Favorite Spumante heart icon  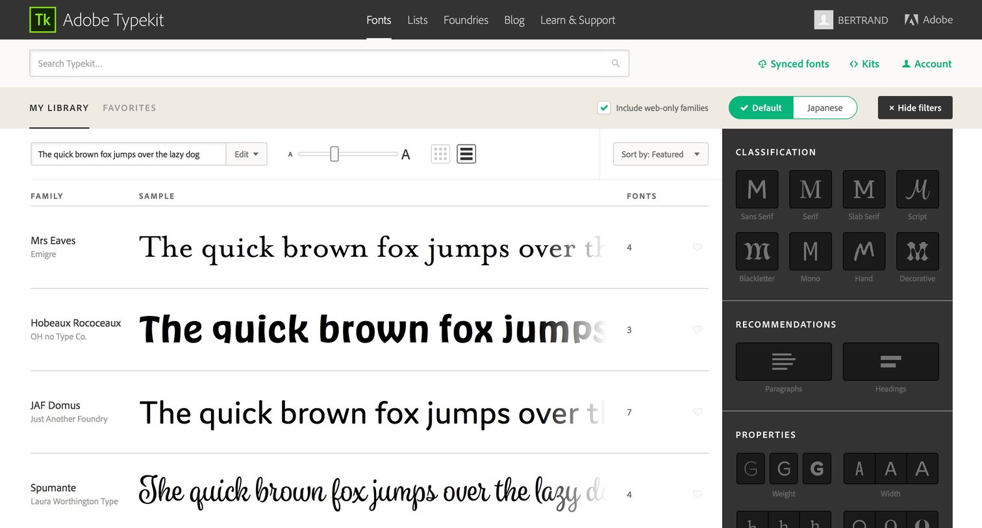click(x=698, y=494)
